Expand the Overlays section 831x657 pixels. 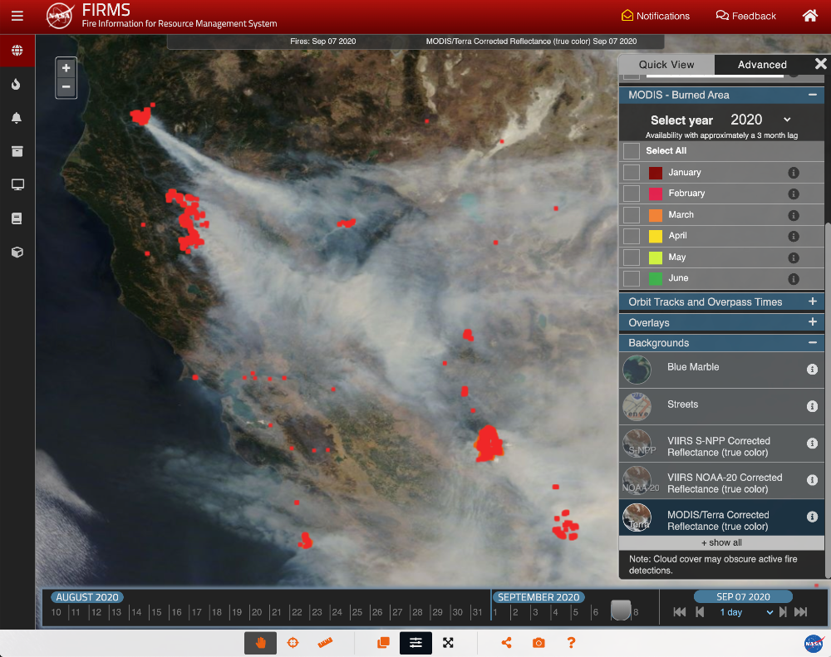click(812, 322)
